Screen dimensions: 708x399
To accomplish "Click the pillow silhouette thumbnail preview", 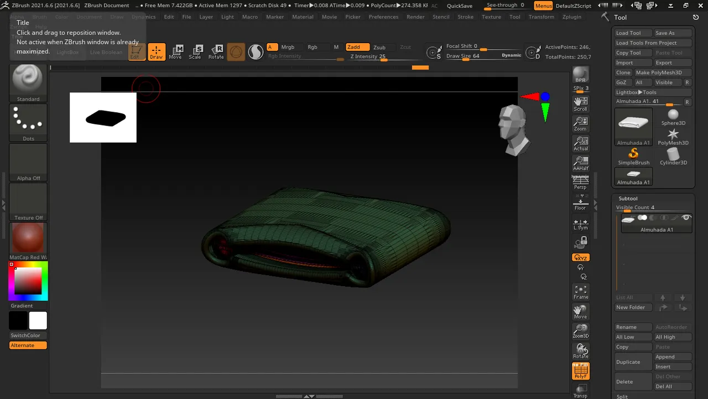I will tap(103, 117).
